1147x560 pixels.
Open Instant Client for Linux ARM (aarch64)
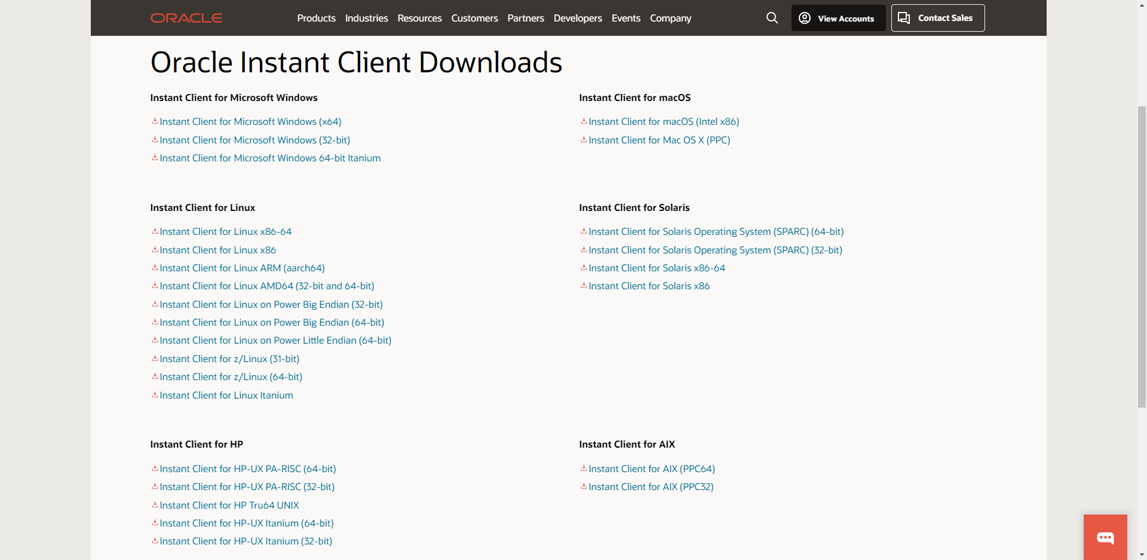(x=242, y=268)
